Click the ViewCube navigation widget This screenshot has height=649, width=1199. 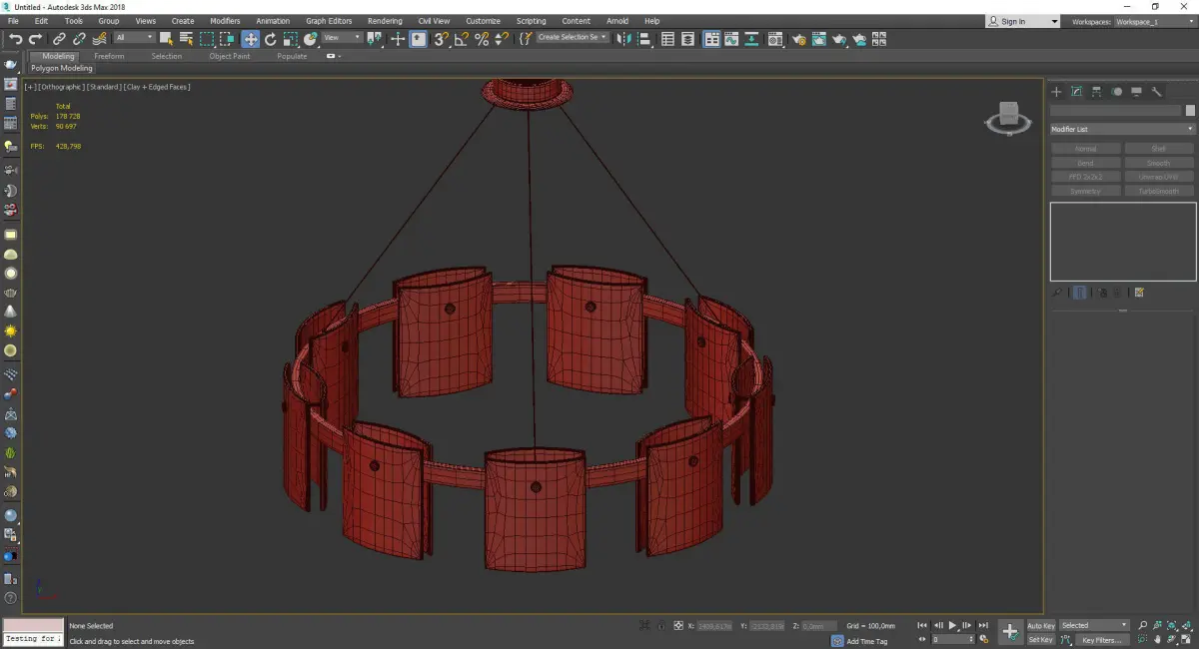pos(1008,118)
